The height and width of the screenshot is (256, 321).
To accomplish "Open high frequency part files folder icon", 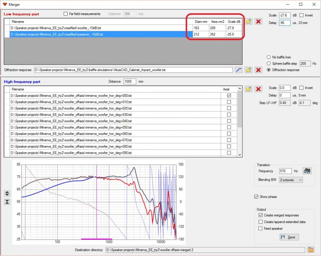I will tap(248, 89).
